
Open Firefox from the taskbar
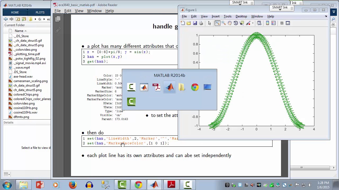point(72,185)
